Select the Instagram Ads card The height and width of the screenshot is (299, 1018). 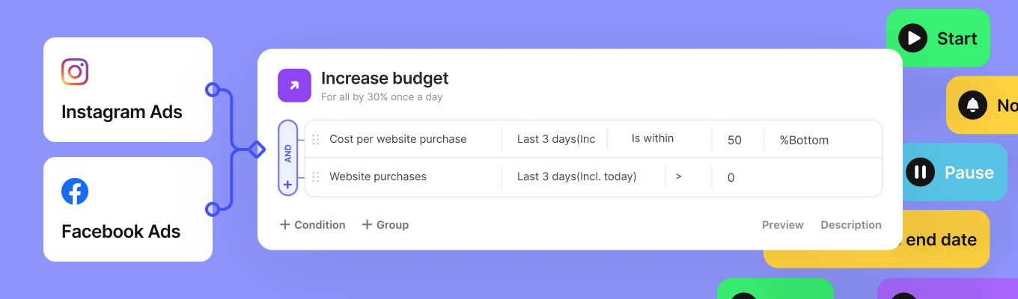pos(128,90)
